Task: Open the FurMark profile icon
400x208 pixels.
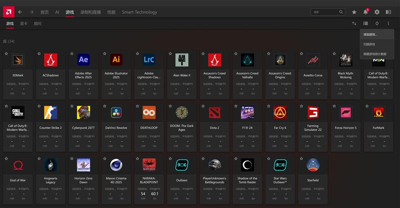Action: [x=378, y=112]
